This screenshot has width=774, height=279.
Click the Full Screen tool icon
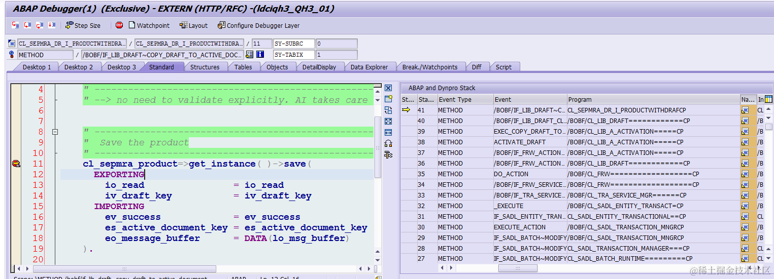coord(388,121)
